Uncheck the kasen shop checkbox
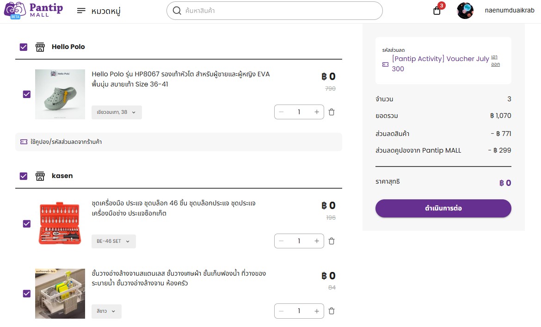 (24, 176)
